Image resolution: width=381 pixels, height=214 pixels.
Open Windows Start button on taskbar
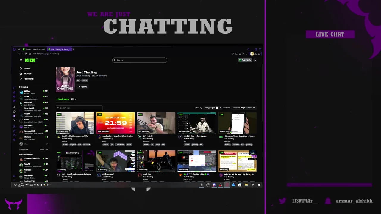tap(259, 185)
